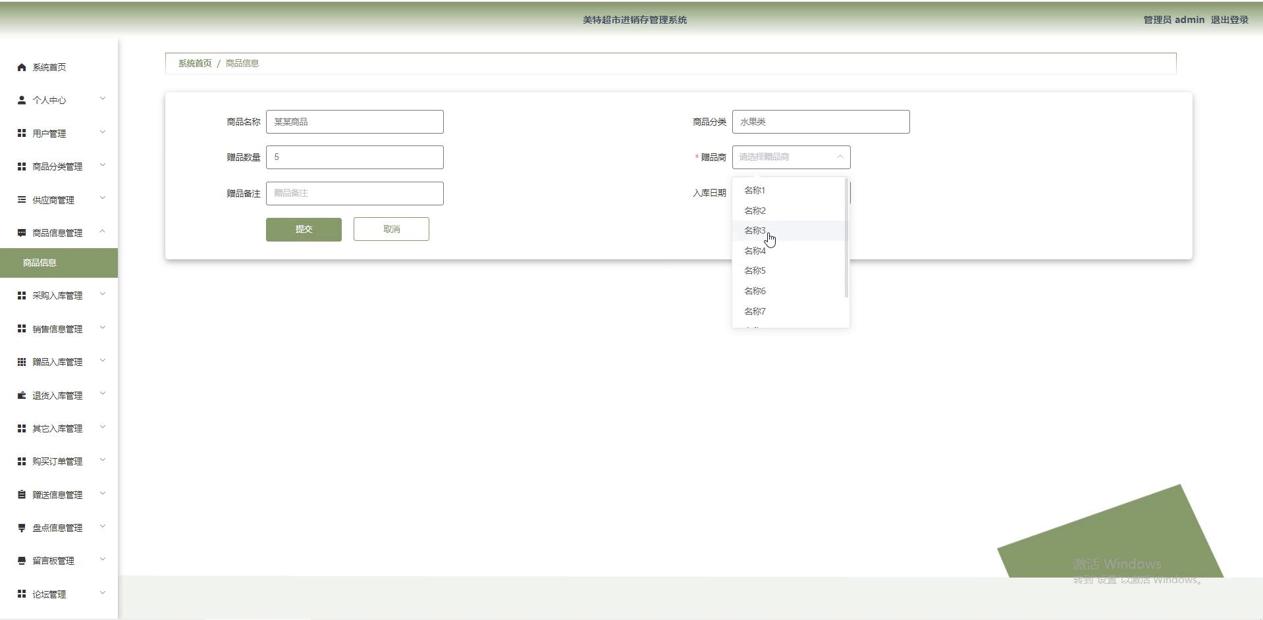Click the dropdown list scrollbar
Image resolution: width=1263 pixels, height=620 pixels.
[846, 238]
